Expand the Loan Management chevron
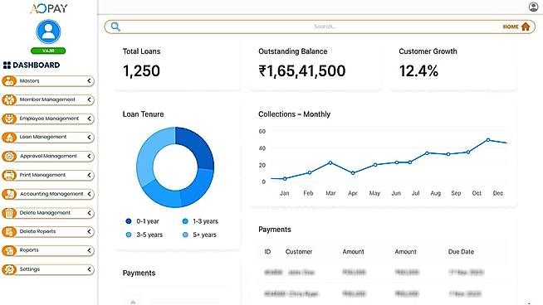The height and width of the screenshot is (305, 543). 90,138
